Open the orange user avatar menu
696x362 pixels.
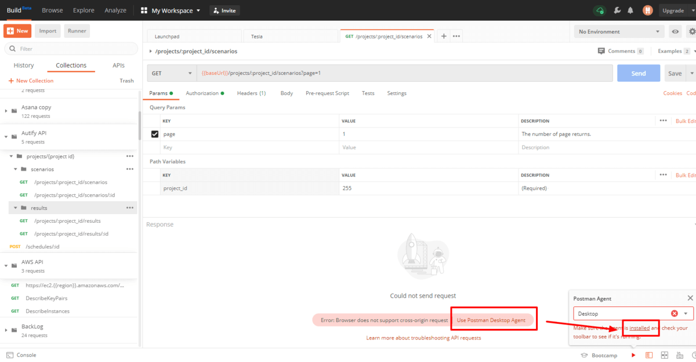click(x=648, y=10)
